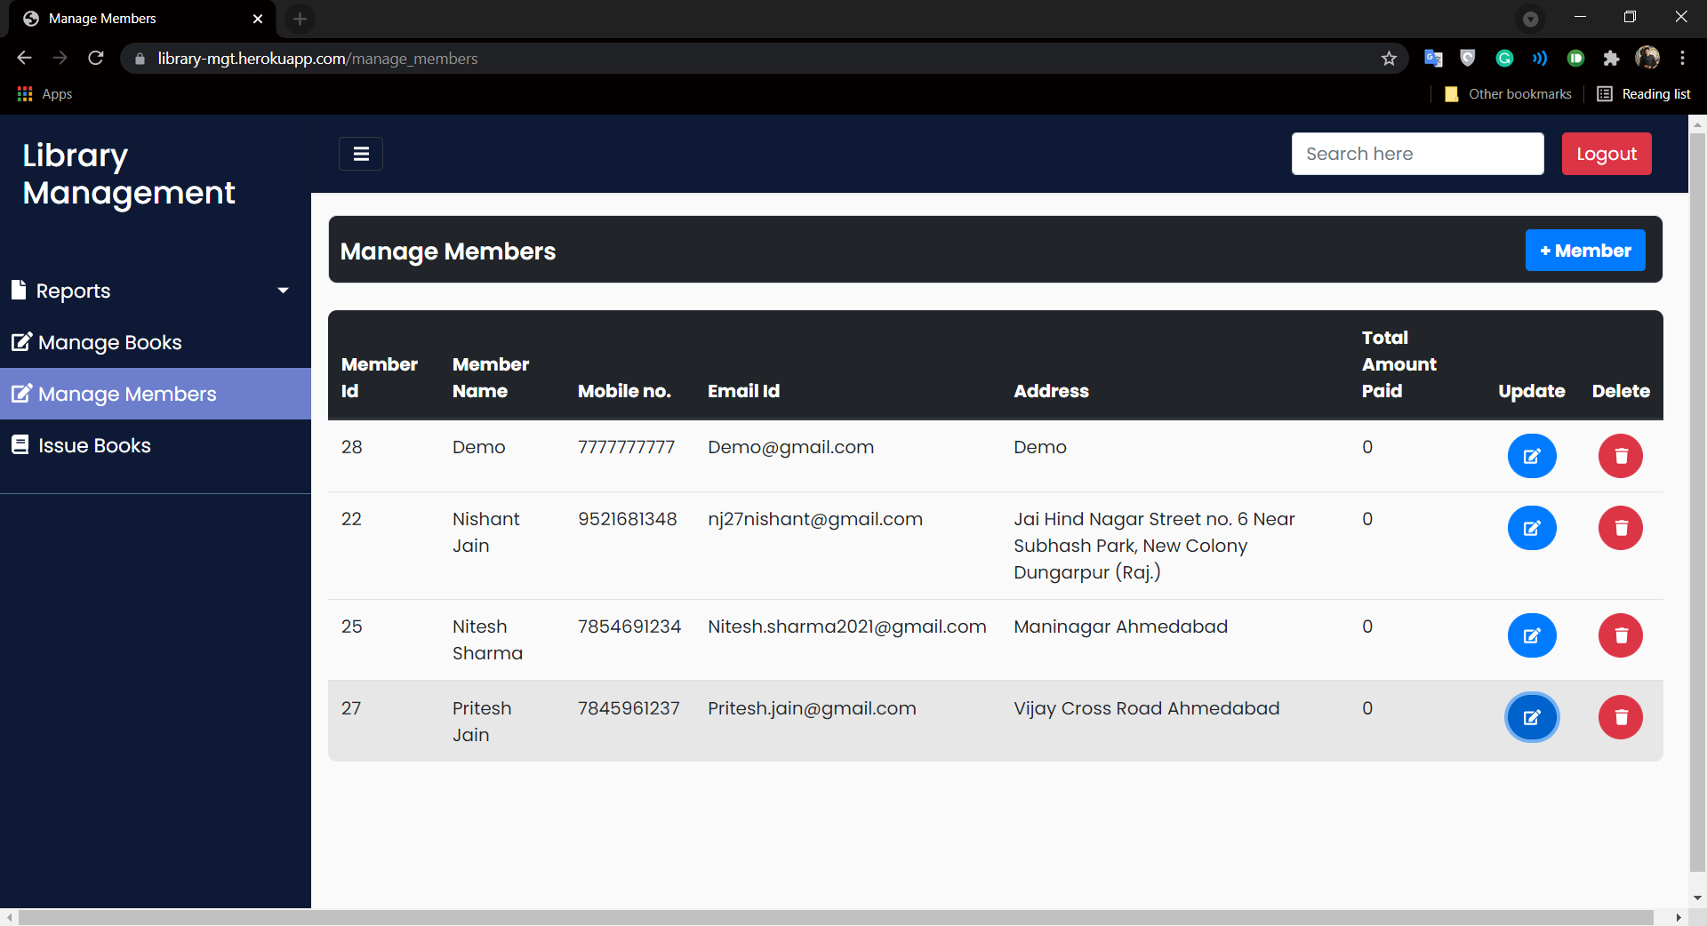Click the Search here field
Screen dimensions: 1707x926
[1417, 153]
